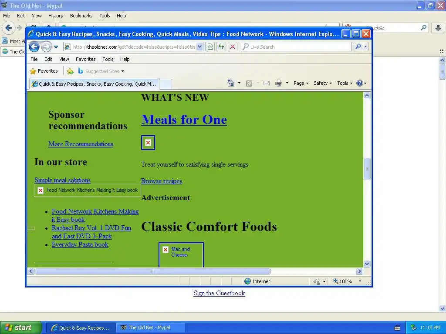Image resolution: width=446 pixels, height=334 pixels.
Task: Click the Quick & Easy Recipes taskbar button
Action: [x=81, y=328]
